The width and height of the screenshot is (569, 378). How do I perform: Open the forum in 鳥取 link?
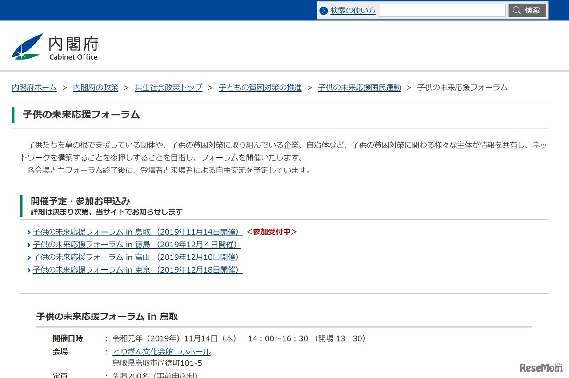pos(138,232)
